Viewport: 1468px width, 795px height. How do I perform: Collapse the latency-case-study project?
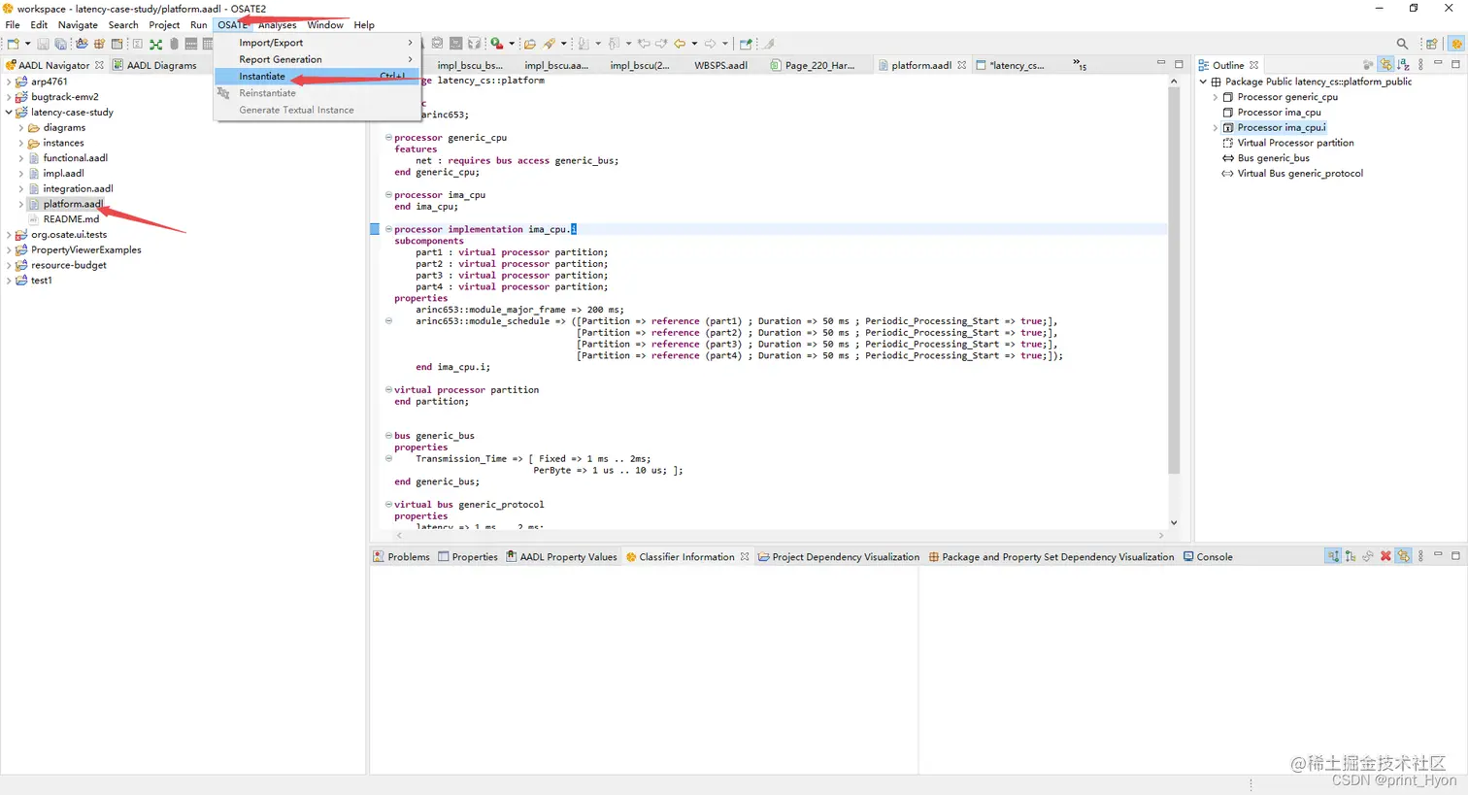tap(9, 113)
